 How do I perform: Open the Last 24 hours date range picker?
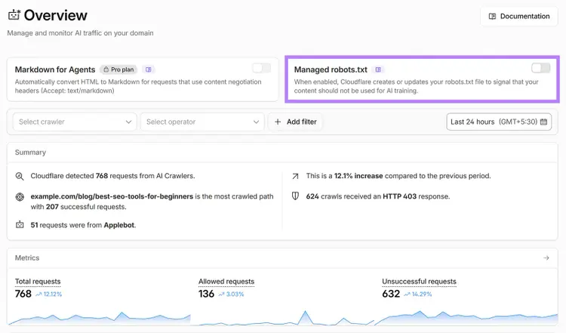click(499, 122)
